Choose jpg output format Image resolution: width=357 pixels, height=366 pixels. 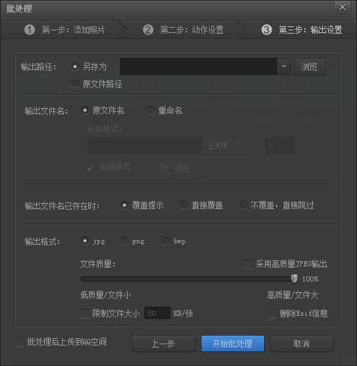click(85, 241)
